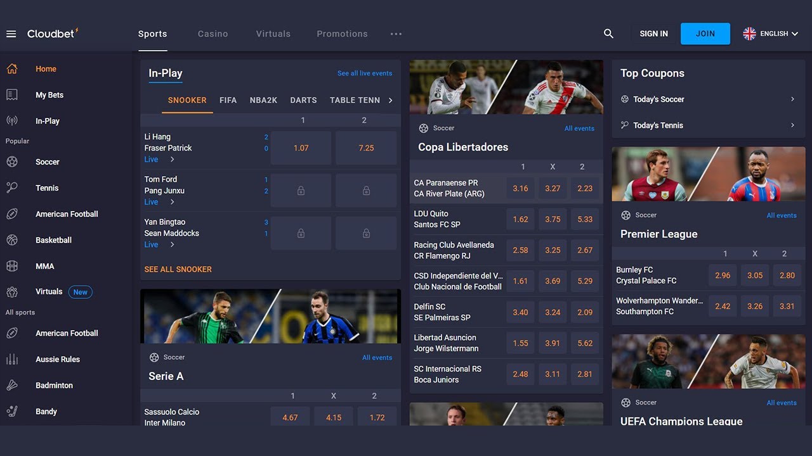Switch to the Sports tab

[x=153, y=34]
